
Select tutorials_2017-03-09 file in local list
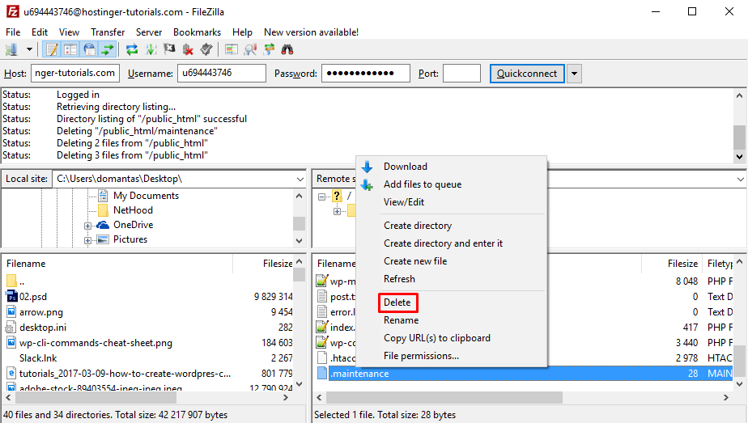tap(125, 374)
